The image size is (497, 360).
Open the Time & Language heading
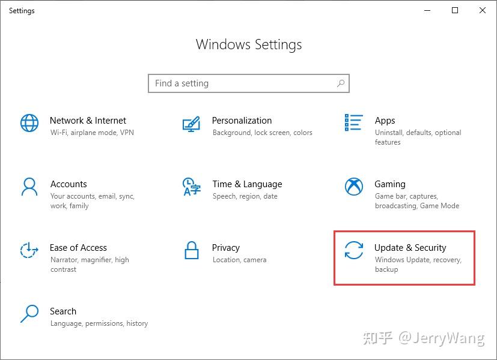coord(247,184)
